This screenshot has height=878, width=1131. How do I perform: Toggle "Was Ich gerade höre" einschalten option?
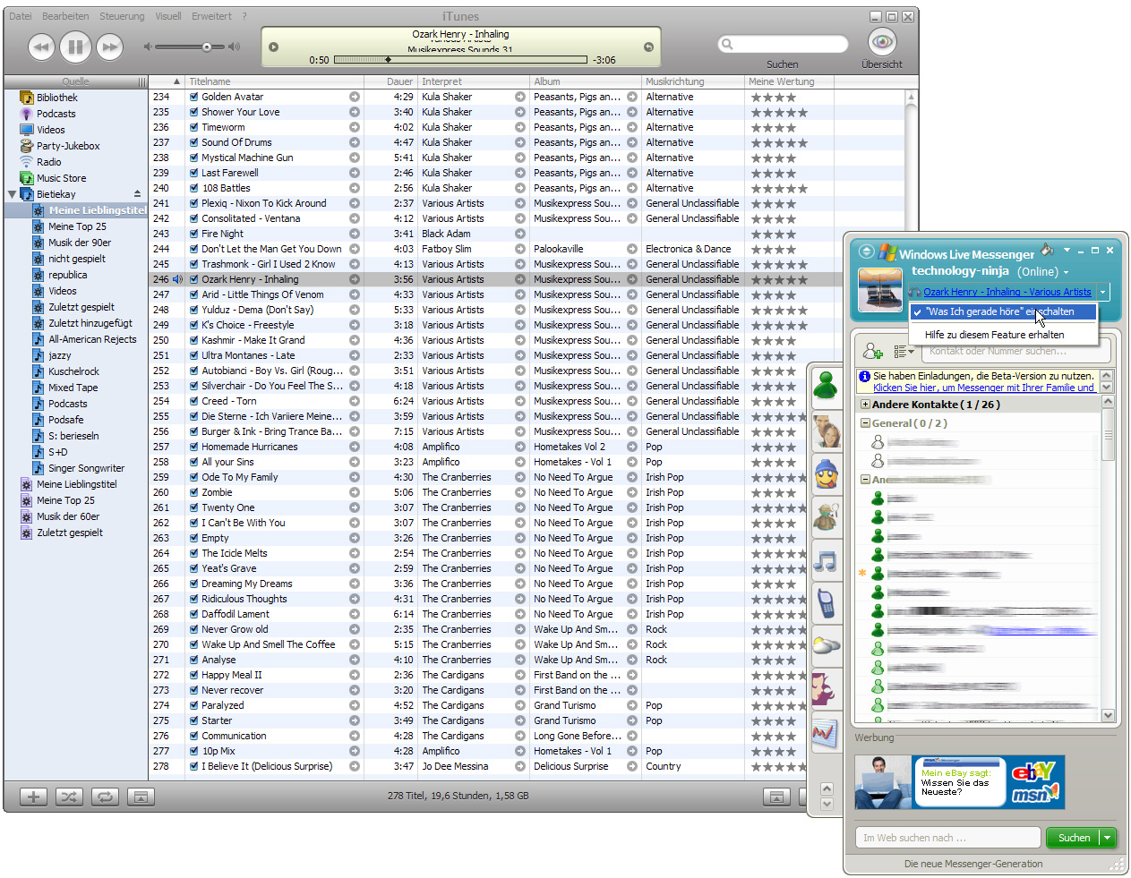(1004, 311)
